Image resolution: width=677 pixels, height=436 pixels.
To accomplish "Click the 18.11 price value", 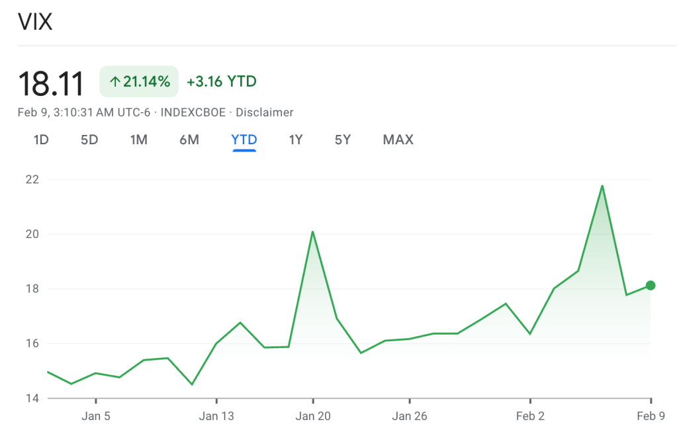I will (51, 84).
